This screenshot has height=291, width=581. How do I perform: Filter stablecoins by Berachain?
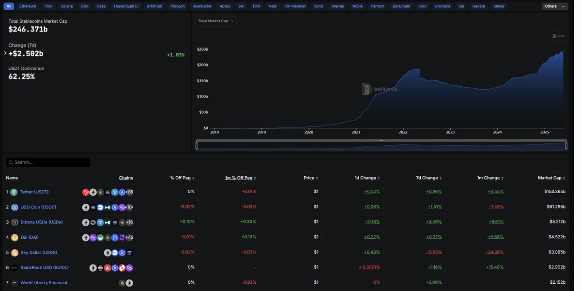click(401, 6)
